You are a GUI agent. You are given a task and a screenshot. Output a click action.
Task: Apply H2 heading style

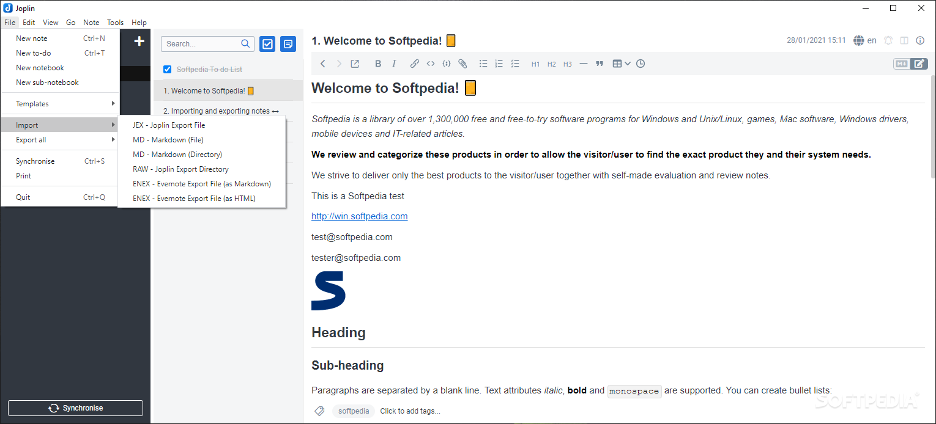(552, 64)
